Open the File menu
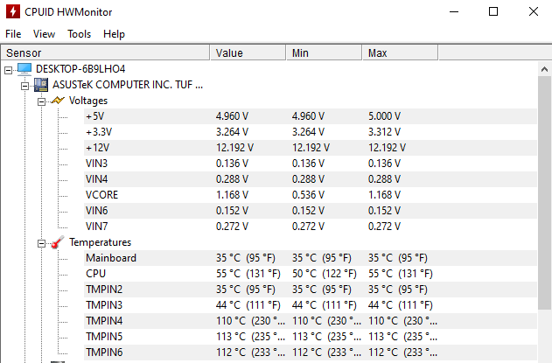 pyautogui.click(x=13, y=34)
